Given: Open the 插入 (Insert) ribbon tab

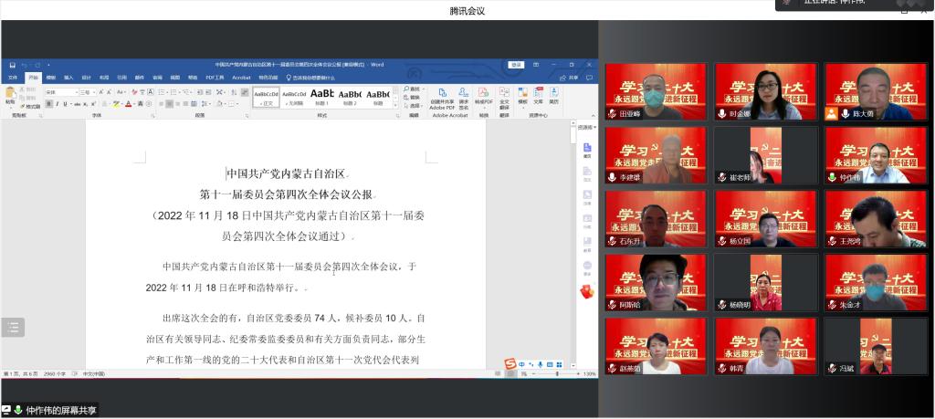Looking at the screenshot, I should (x=68, y=78).
